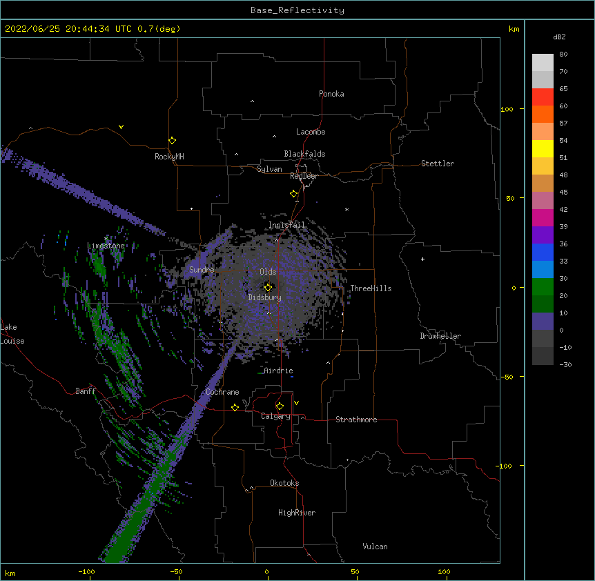Viewport: 595px width, 581px height.
Task: Click the Airdrie city label
Action: point(279,371)
